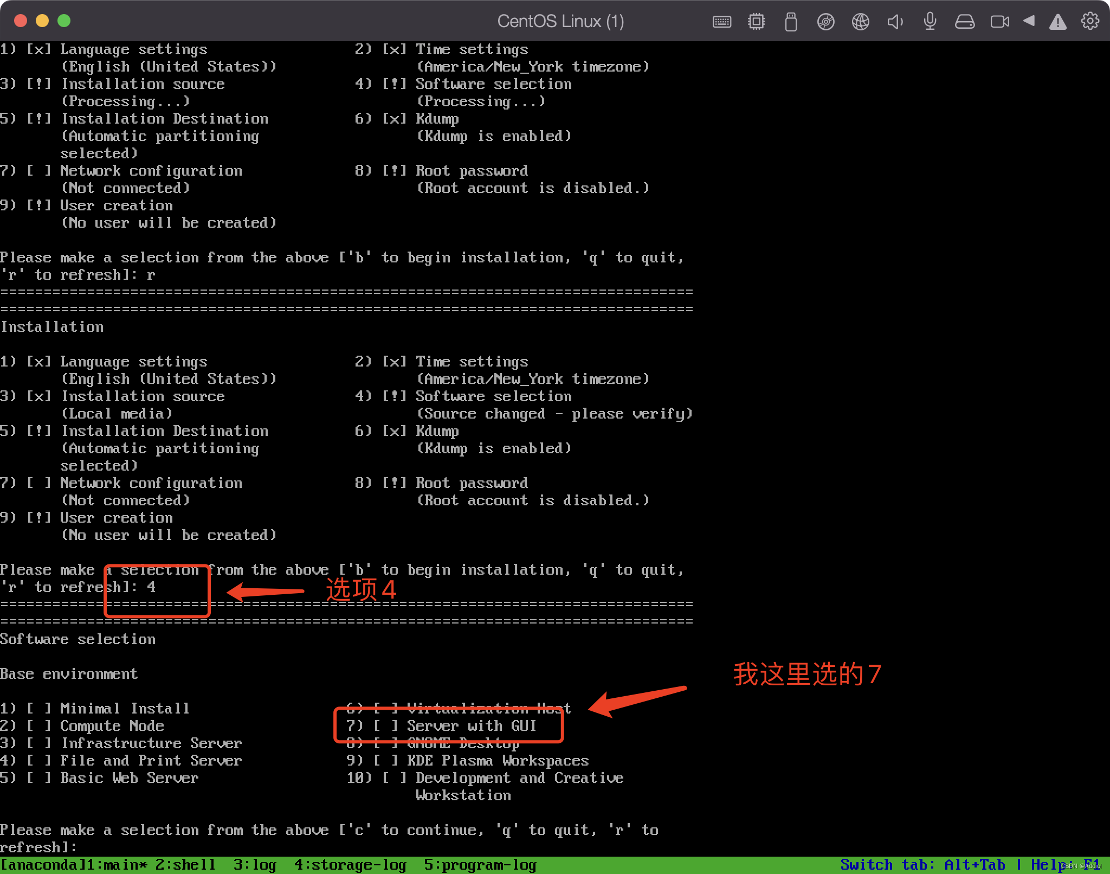Switch to the 5:program-log tab
Screen dimensions: 1110x874
480,864
